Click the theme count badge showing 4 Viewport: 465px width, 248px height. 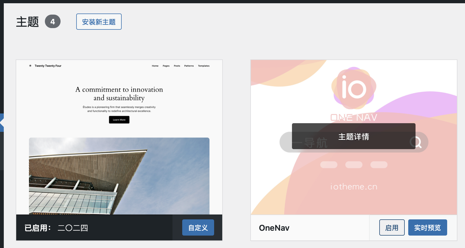[x=53, y=22]
